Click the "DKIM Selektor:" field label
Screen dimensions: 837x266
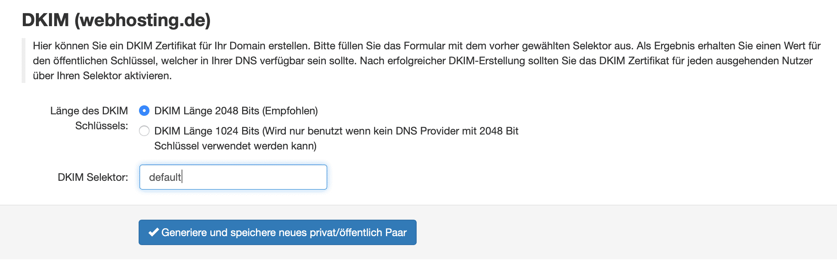(x=93, y=177)
